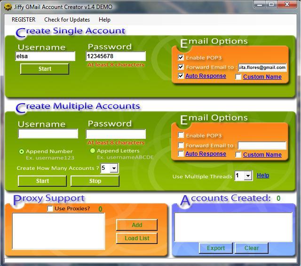Uncheck Auto Response checkbox in single account options
Image resolution: width=301 pixels, height=266 pixels.
click(x=181, y=76)
